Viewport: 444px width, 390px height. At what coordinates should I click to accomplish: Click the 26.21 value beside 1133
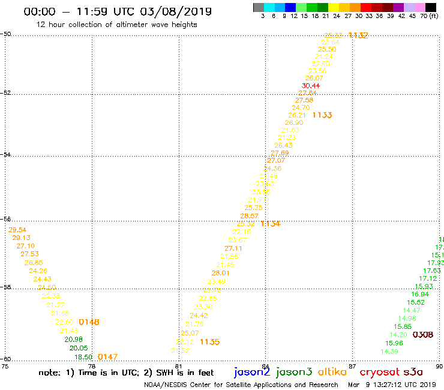coord(297,115)
